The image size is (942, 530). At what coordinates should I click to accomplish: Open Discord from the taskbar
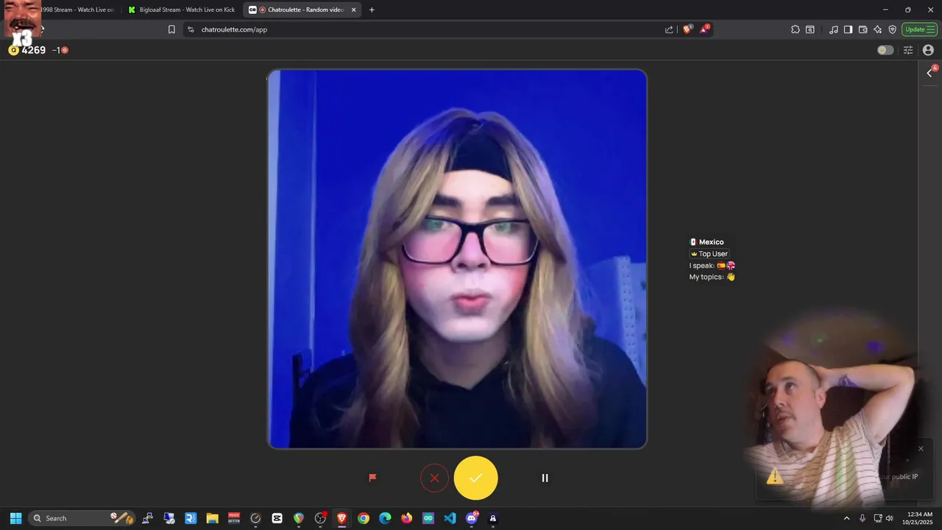point(472,518)
